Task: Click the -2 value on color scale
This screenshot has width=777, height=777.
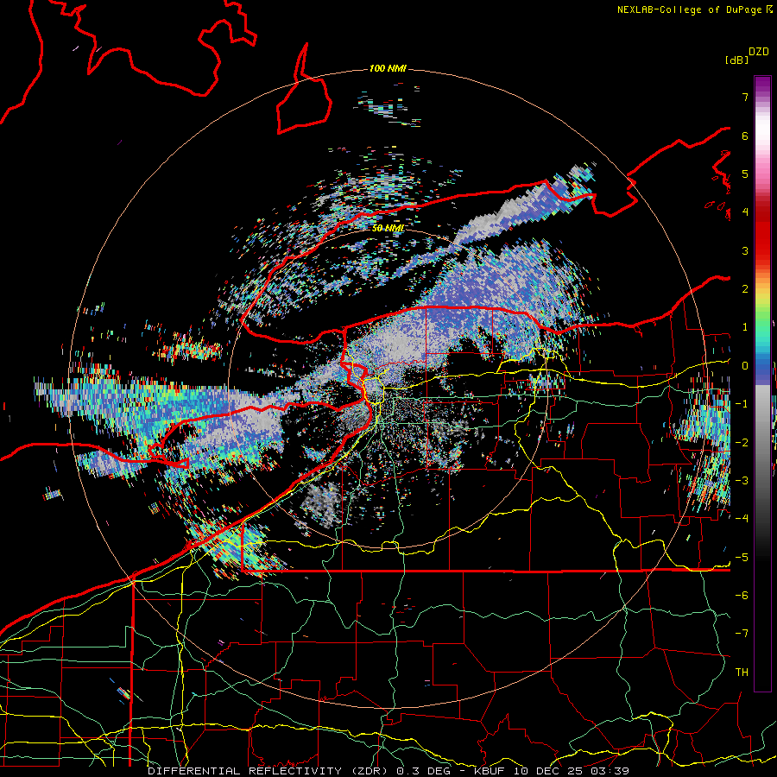Action: point(742,442)
